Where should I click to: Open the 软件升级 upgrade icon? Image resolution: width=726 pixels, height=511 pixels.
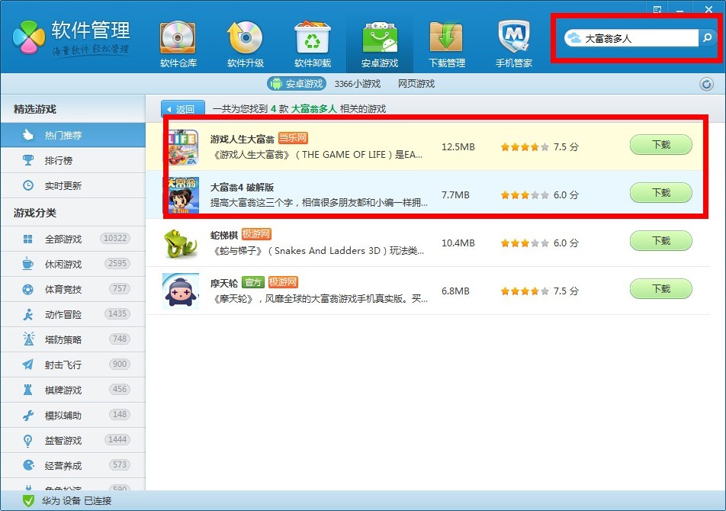[x=246, y=38]
